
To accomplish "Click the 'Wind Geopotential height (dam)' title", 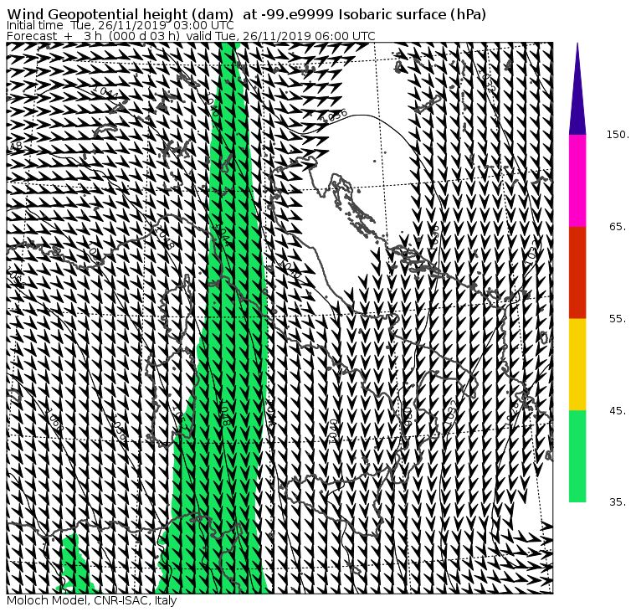I will (x=247, y=14).
